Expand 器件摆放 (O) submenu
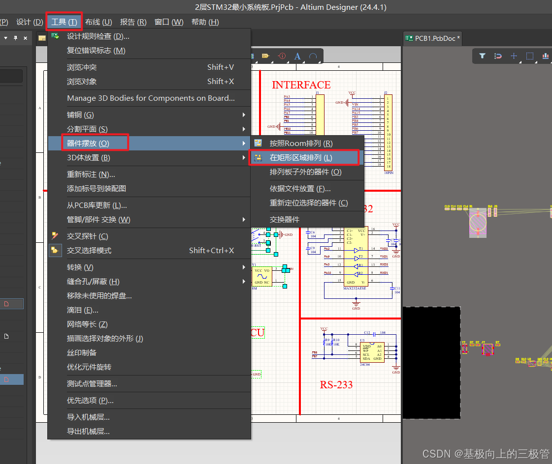 (149, 143)
